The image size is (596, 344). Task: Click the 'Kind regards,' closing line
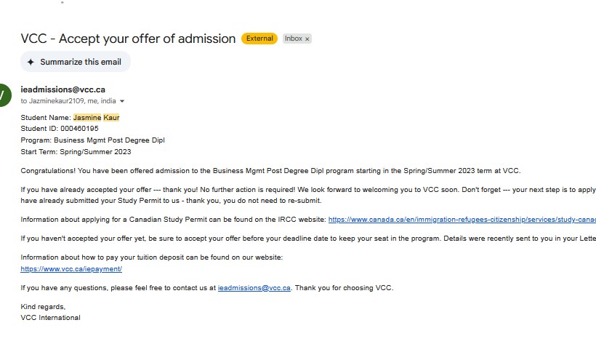(x=44, y=307)
